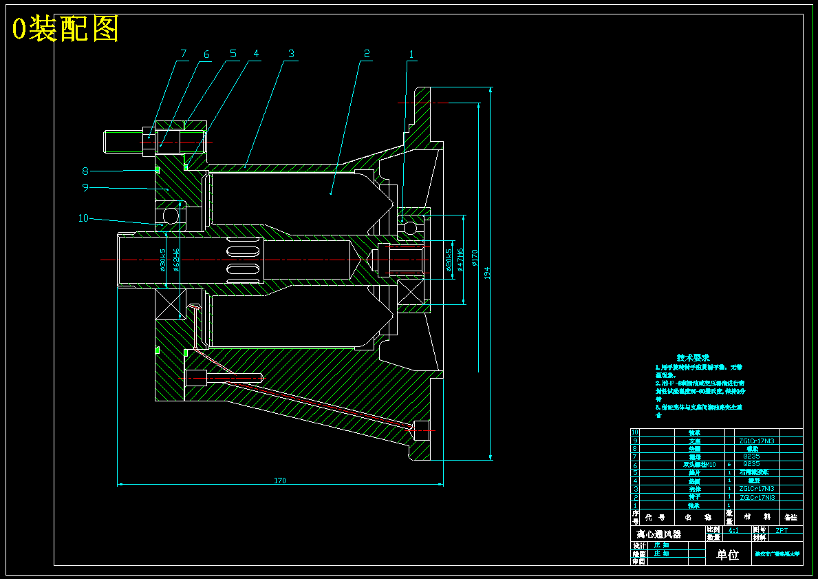Pick ZG1Cr17Ni3 material in parts row 2
The width and height of the screenshot is (818, 579).
pyautogui.click(x=757, y=497)
